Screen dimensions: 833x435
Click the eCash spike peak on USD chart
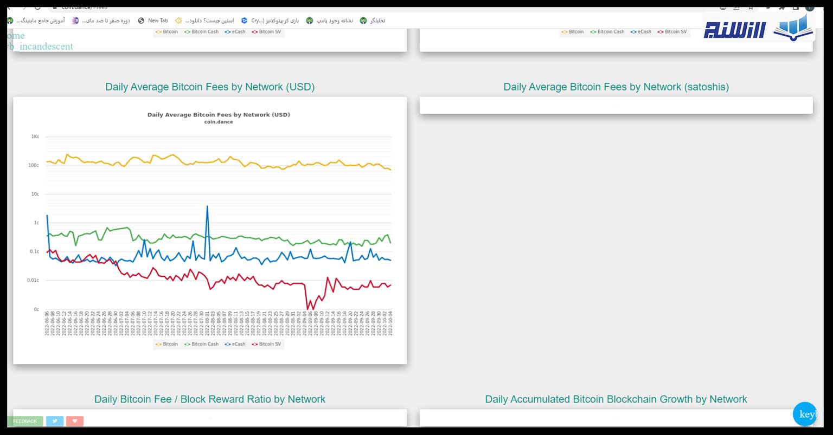point(207,206)
